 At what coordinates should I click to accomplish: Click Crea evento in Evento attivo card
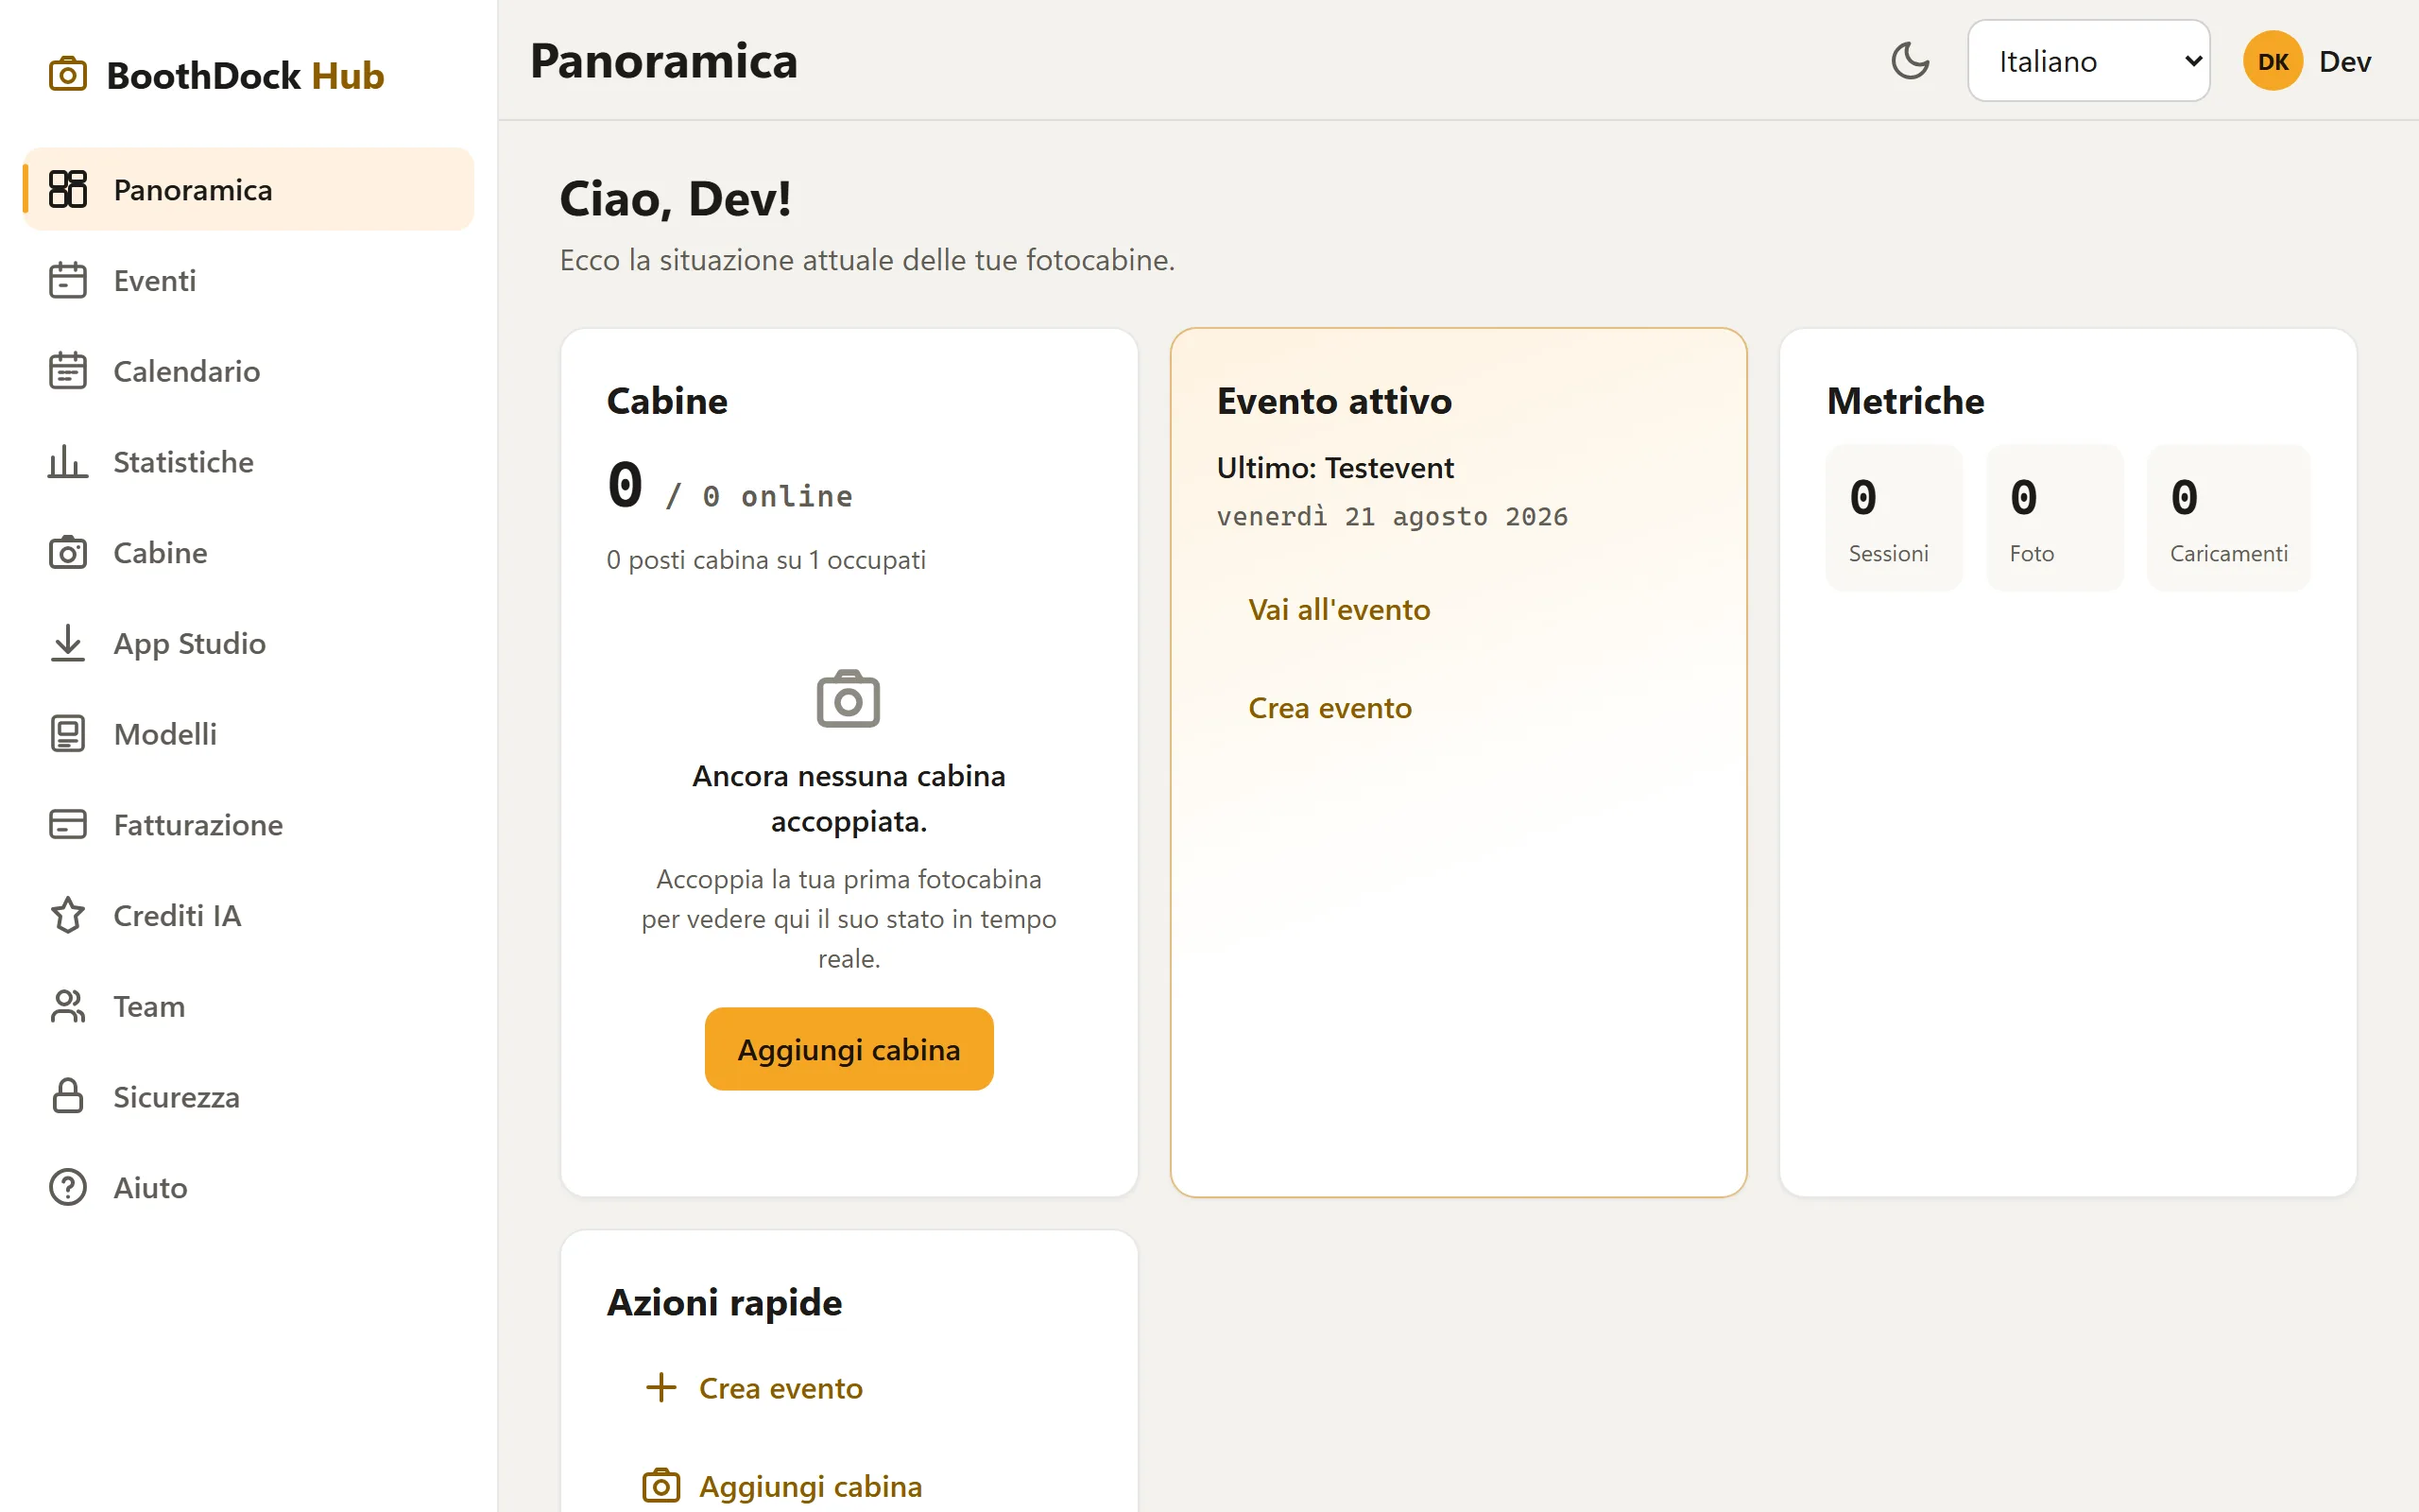click(1330, 708)
